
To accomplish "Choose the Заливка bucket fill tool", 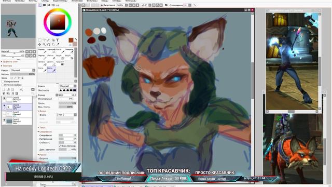I will [42, 63].
